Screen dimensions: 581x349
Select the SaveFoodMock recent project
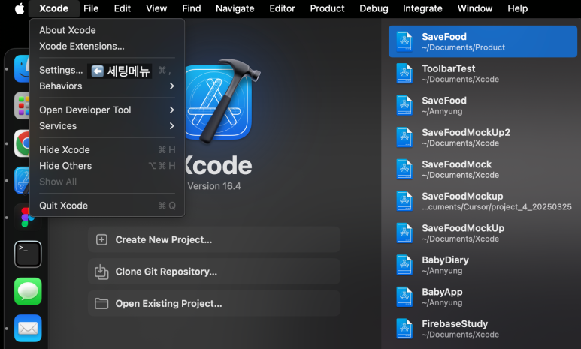[x=483, y=169]
